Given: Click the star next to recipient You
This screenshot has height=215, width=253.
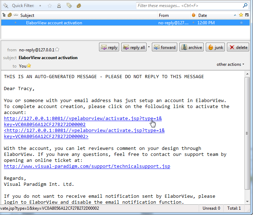Looking at the screenshot, I should (29, 65).
